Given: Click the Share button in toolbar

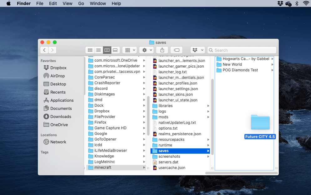Looking at the screenshot, I should 162,50.
